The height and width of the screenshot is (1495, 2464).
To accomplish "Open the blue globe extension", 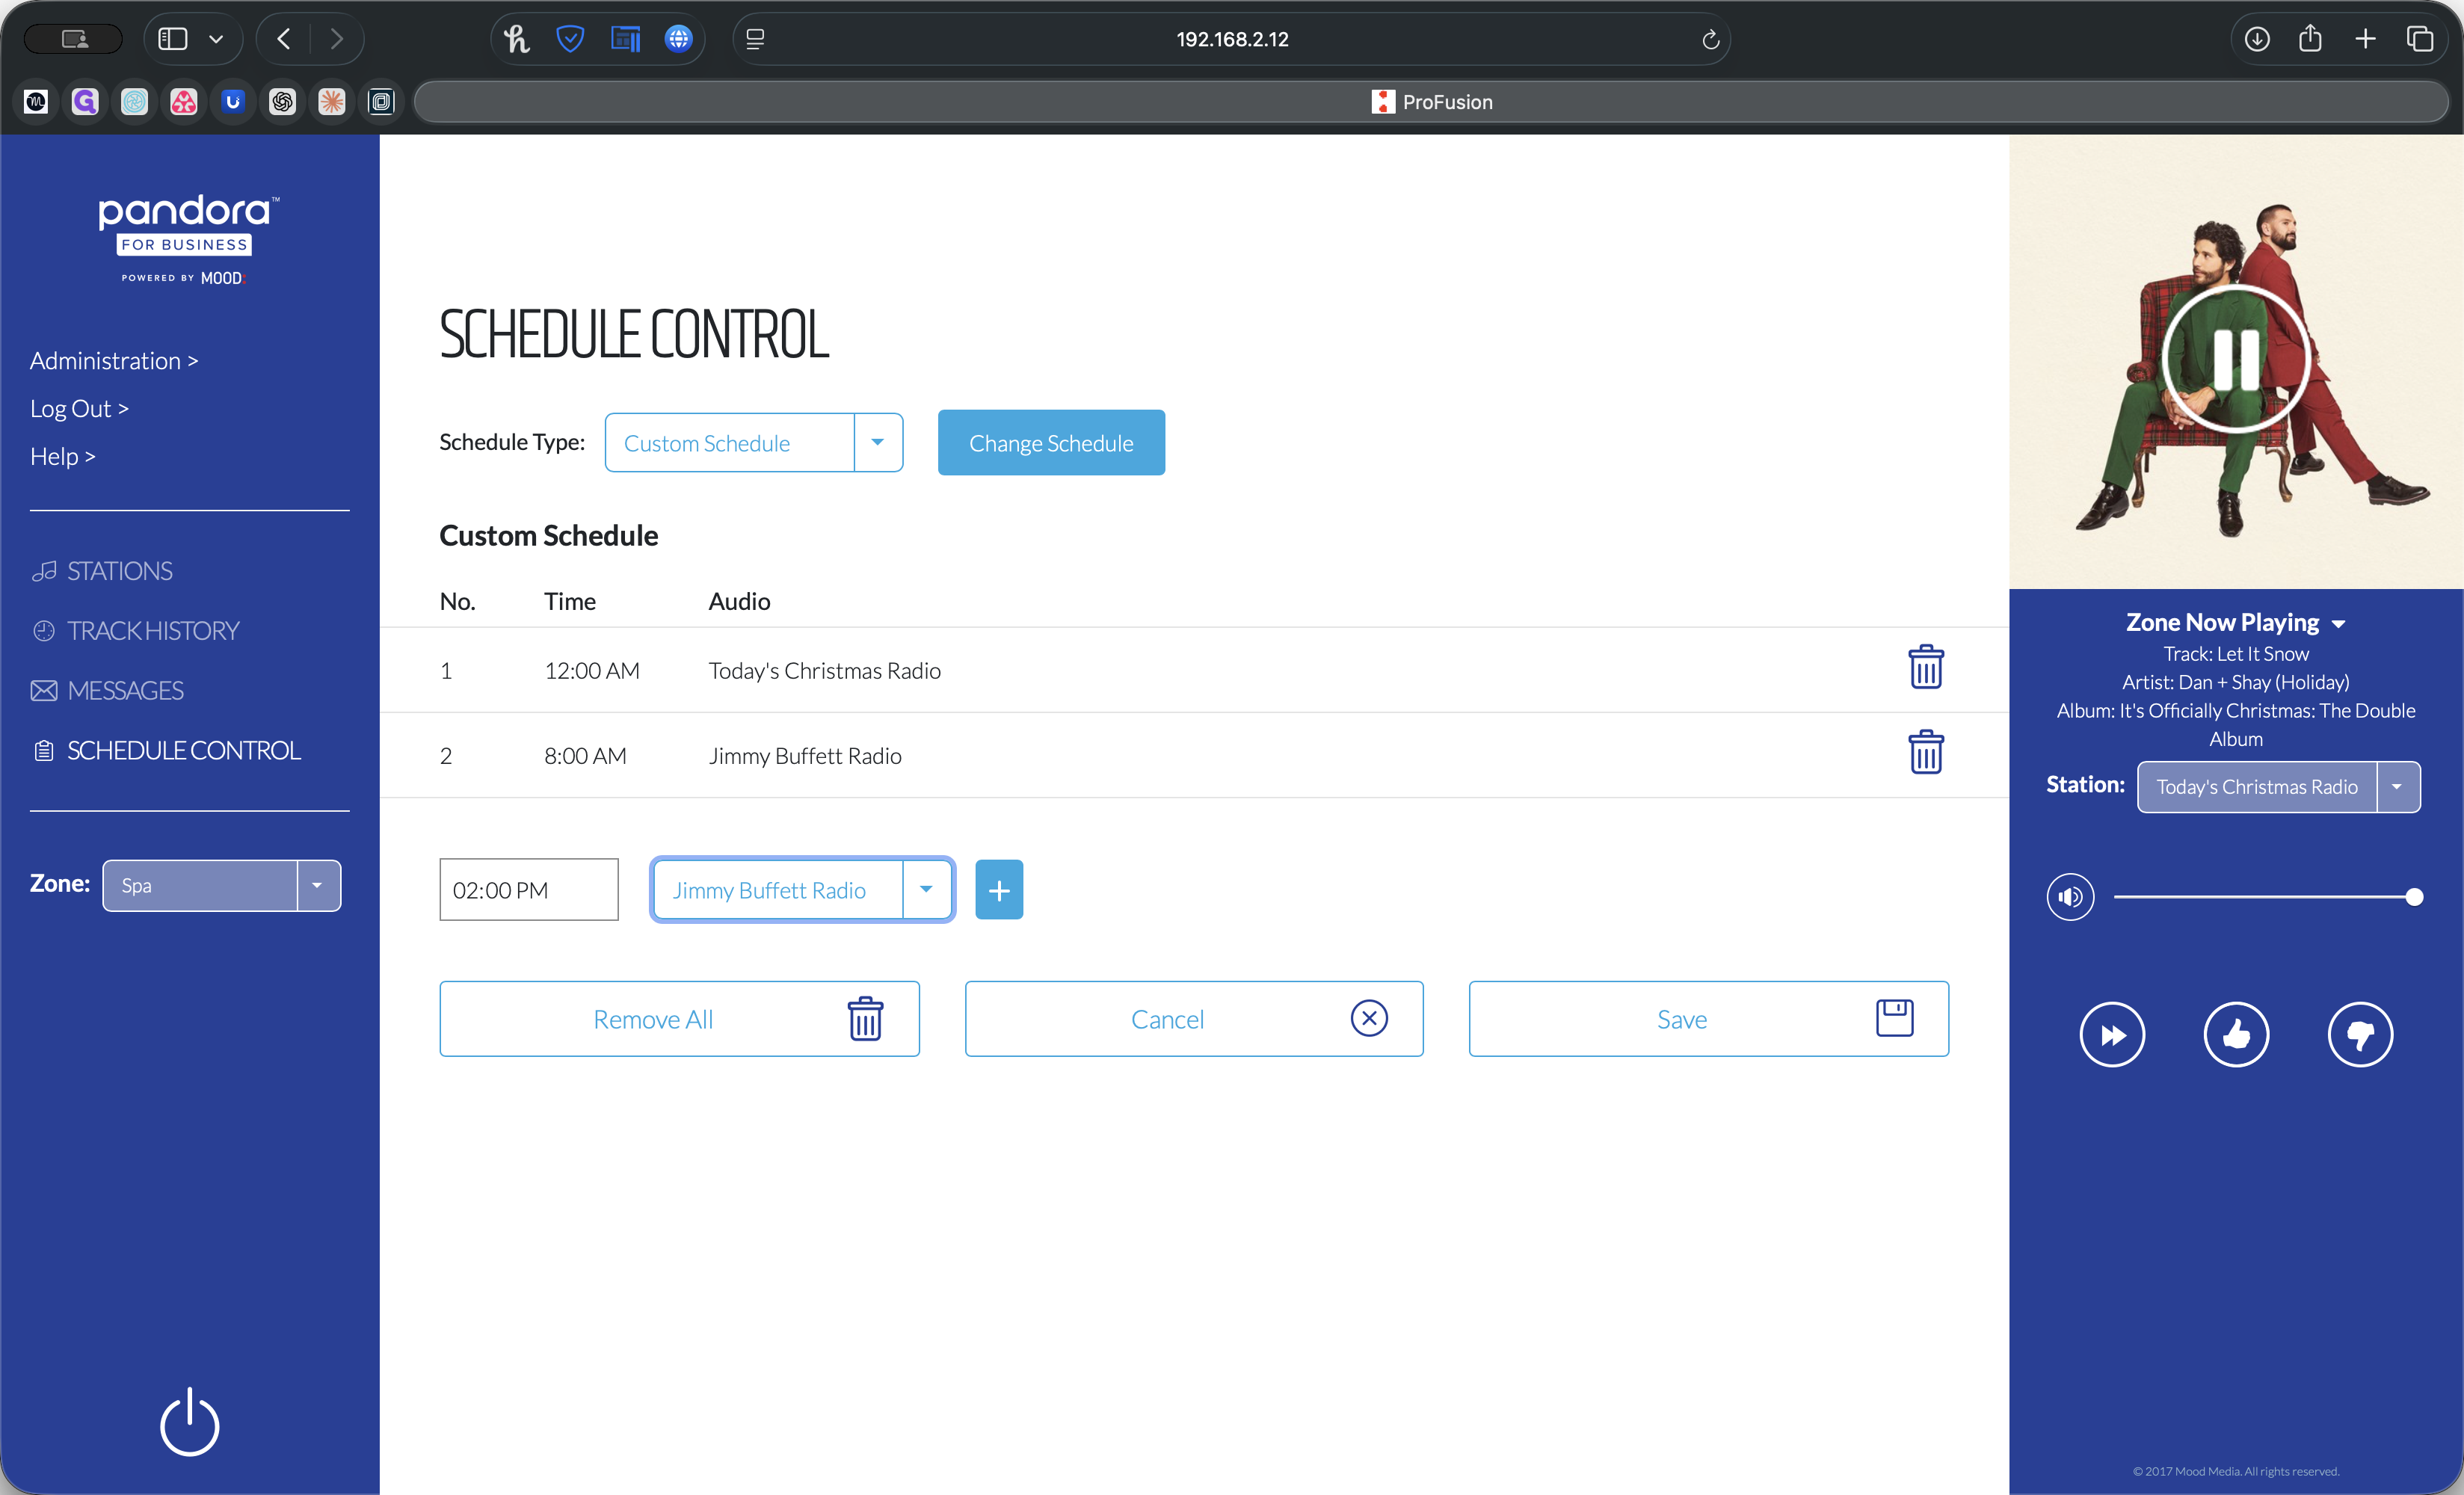I will (x=678, y=39).
